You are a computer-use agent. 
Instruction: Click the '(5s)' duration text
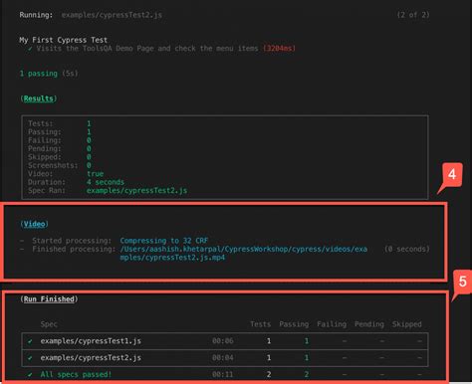70,74
